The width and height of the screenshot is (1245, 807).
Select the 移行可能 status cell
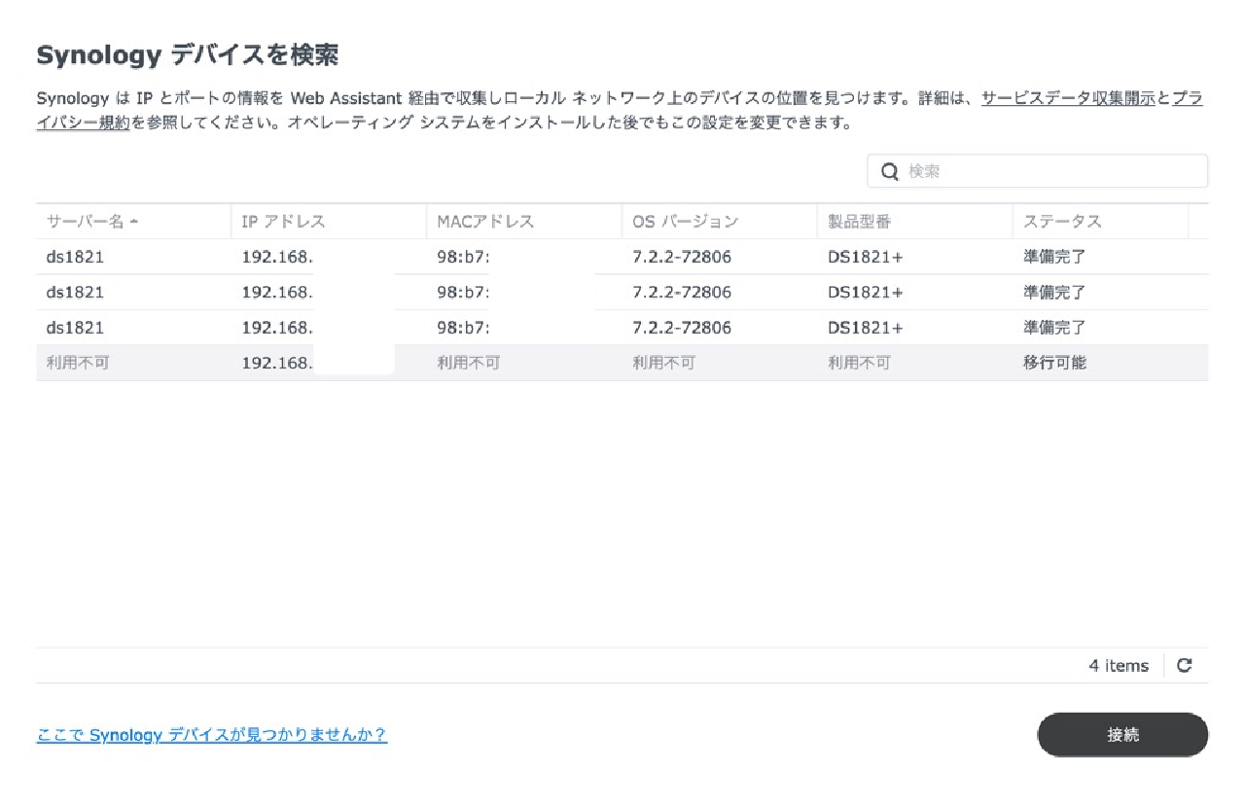pyautogui.click(x=1055, y=363)
